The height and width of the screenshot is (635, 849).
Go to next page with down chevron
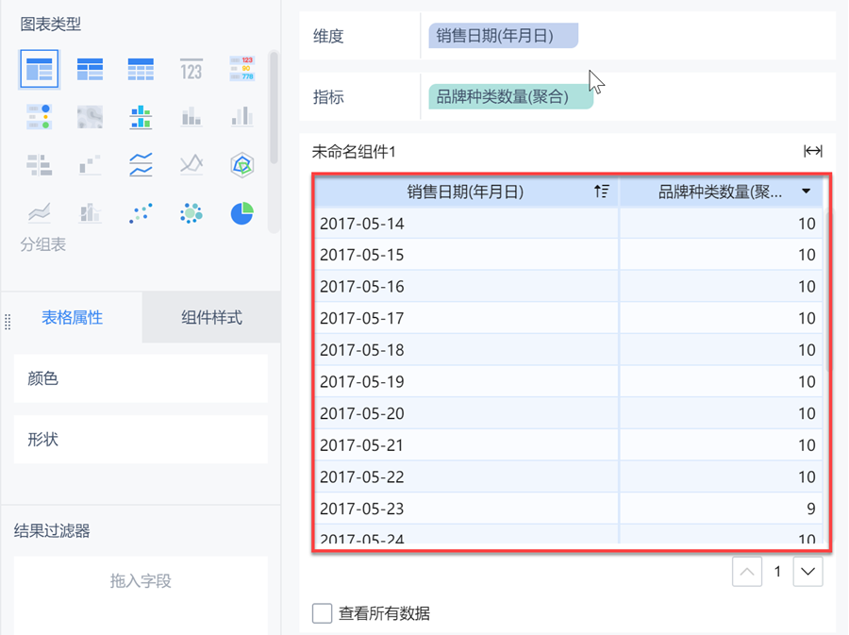[807, 572]
